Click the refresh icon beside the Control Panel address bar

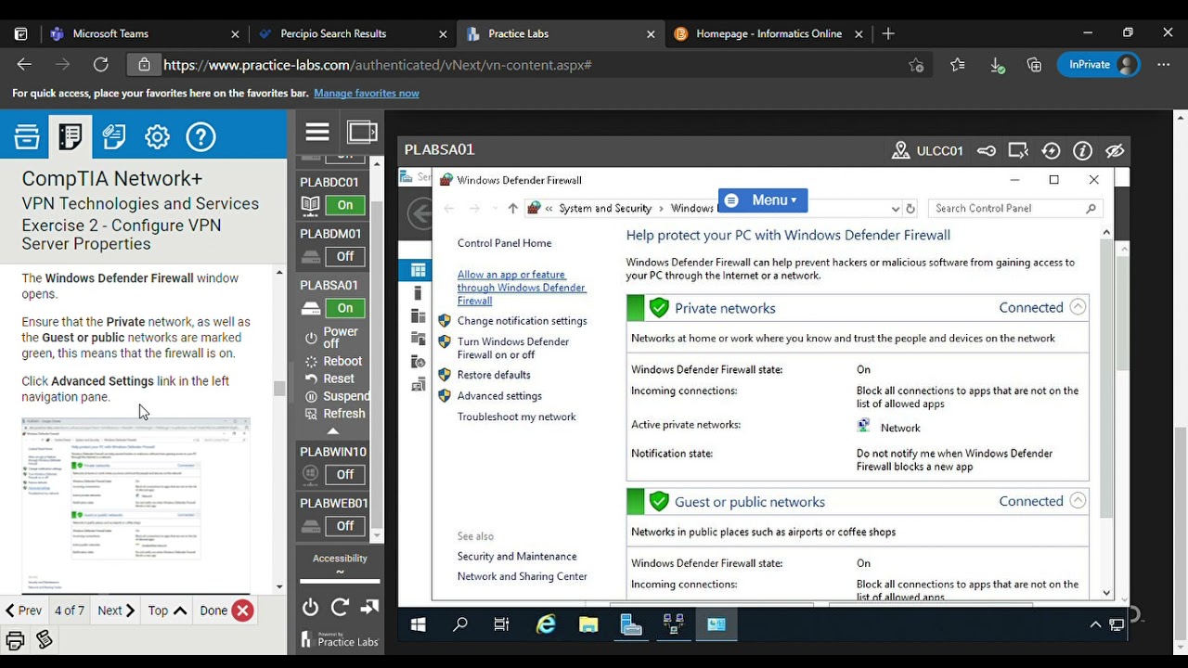point(910,209)
